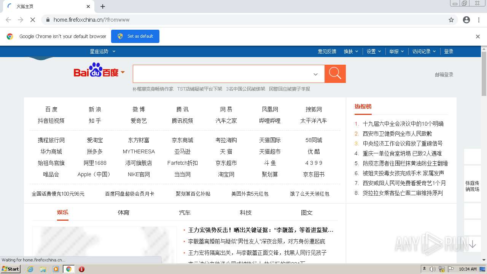Click the scroll-down arrow button at bottom right

point(472,244)
